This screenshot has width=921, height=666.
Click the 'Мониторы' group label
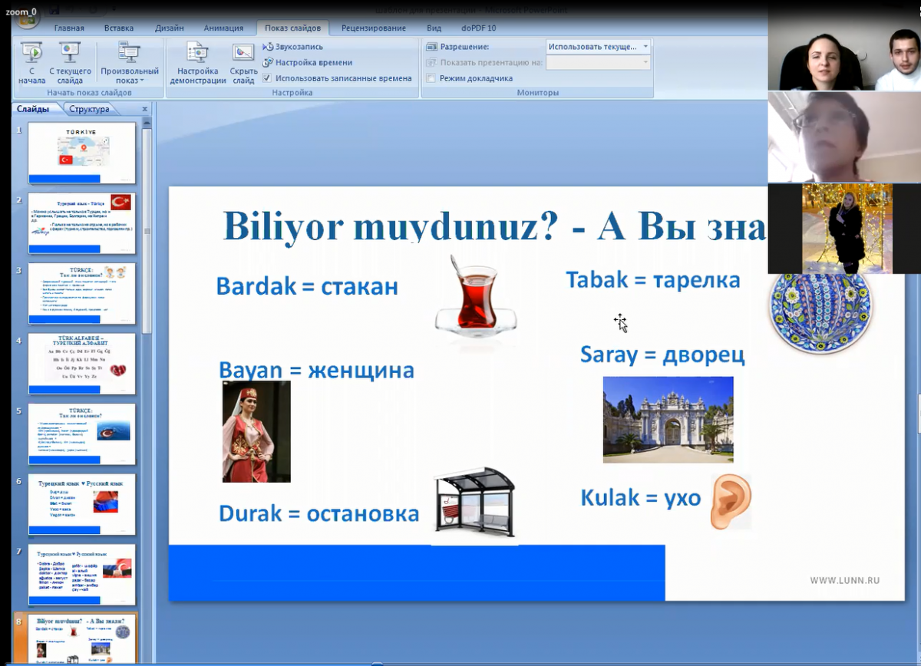[x=537, y=93]
